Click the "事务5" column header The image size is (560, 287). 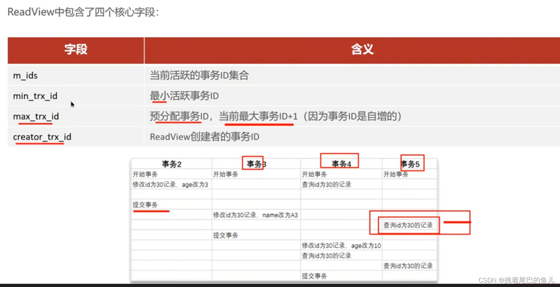410,164
